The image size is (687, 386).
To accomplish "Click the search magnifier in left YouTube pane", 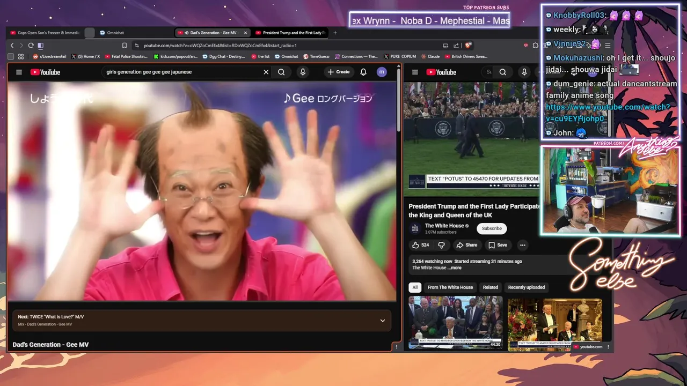I will 281,72.
